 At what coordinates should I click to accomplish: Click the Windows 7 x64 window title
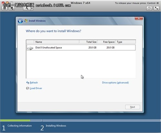click(x=80, y=3)
